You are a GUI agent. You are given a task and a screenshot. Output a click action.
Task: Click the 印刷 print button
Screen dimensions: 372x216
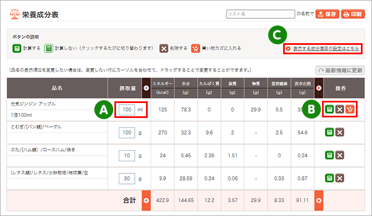[x=353, y=14]
